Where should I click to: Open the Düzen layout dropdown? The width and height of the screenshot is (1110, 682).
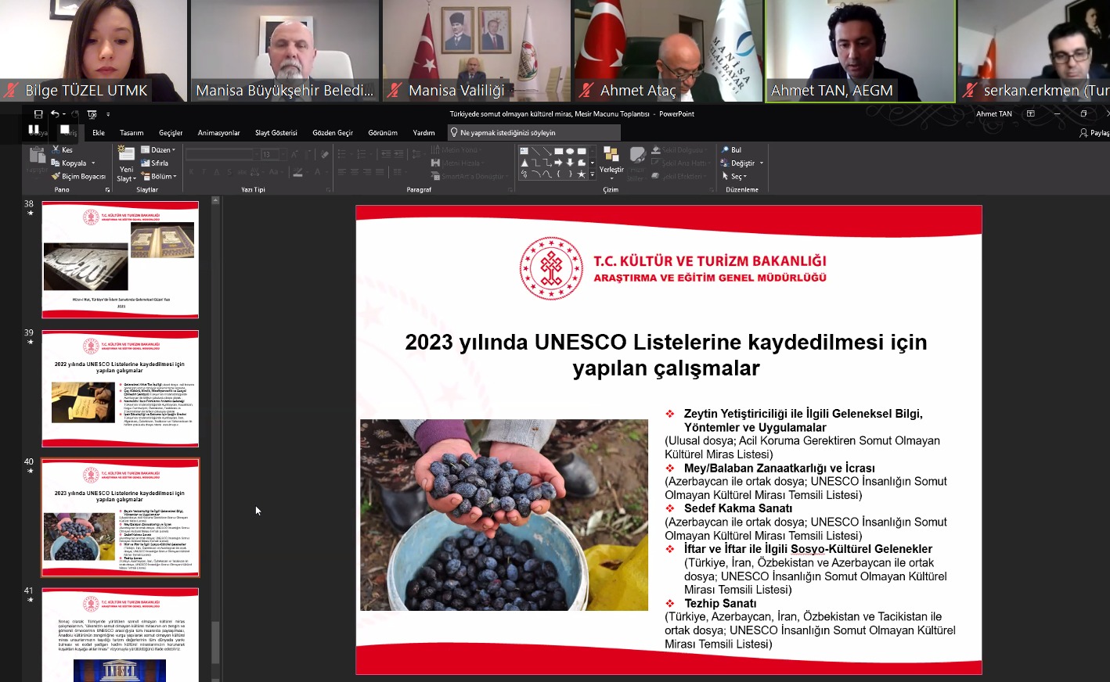(158, 150)
